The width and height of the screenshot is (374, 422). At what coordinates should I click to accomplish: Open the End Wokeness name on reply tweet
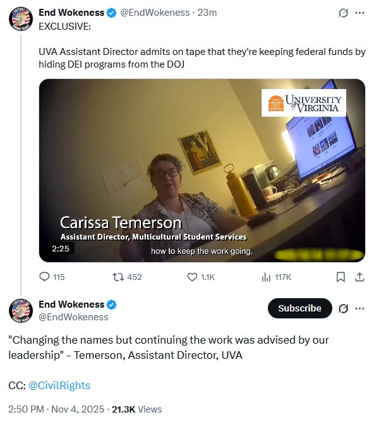point(71,304)
